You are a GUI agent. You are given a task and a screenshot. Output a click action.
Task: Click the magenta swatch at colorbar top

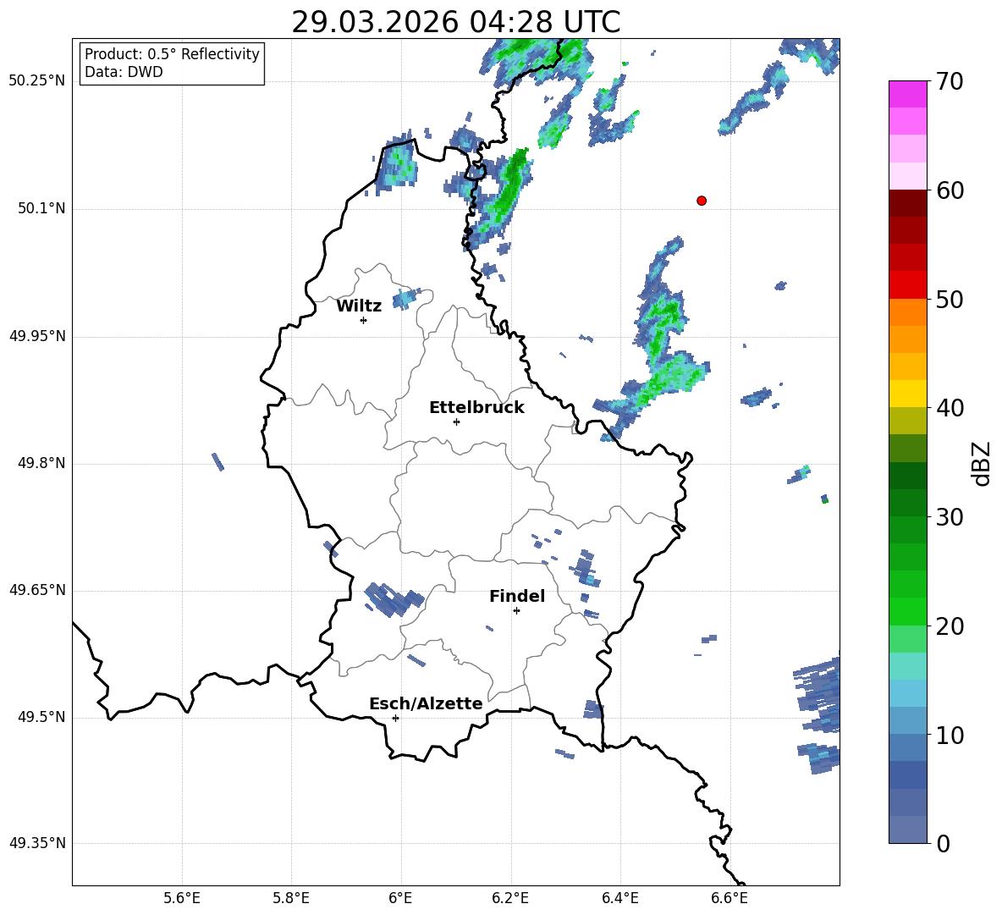tap(908, 94)
